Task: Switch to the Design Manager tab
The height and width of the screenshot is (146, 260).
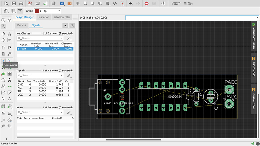Action: (24, 17)
